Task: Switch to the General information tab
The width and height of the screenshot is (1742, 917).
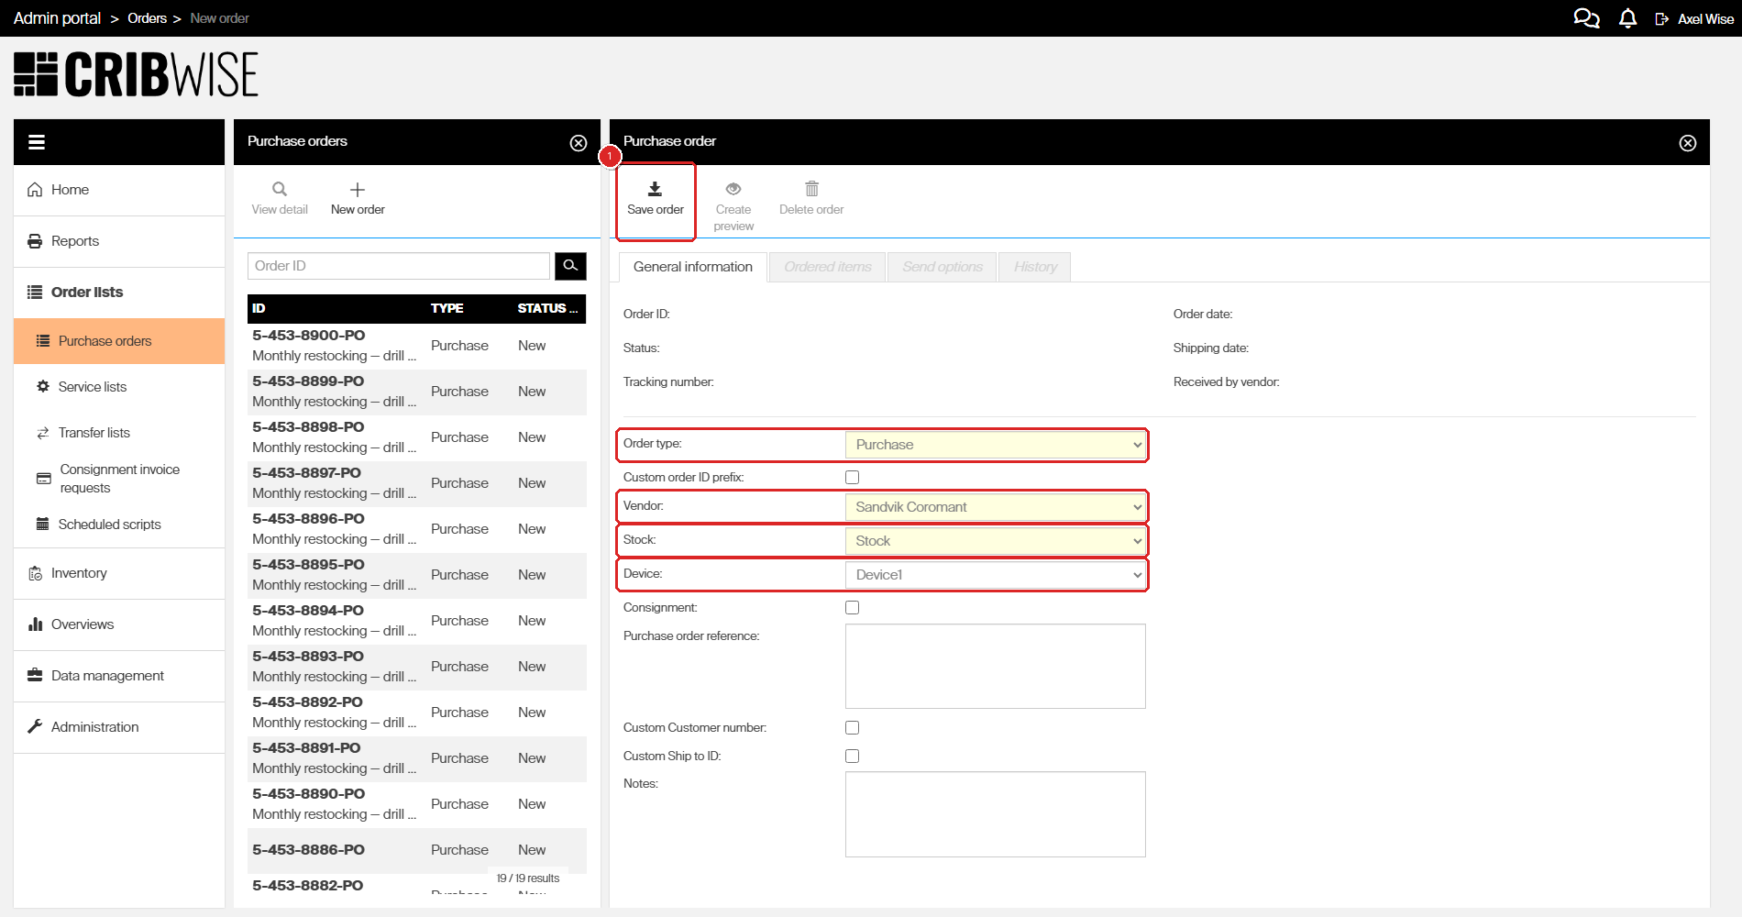Action: point(692,267)
